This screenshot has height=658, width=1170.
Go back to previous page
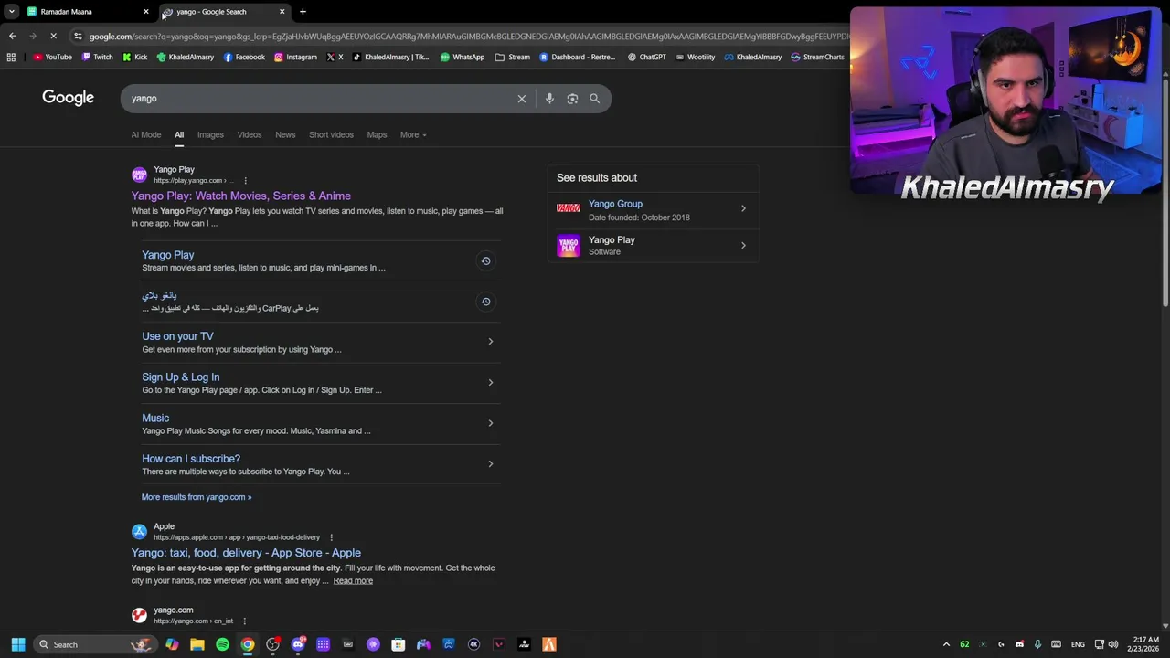(12, 37)
